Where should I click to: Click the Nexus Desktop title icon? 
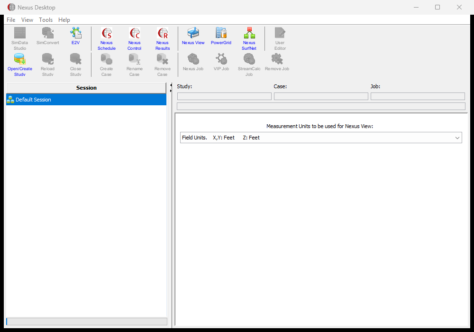tap(11, 7)
